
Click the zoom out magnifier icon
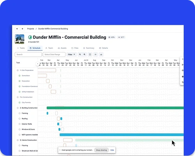click(x=80, y=54)
